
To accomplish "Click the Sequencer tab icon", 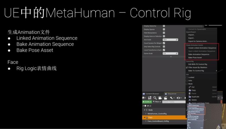I will tap(166, 94).
